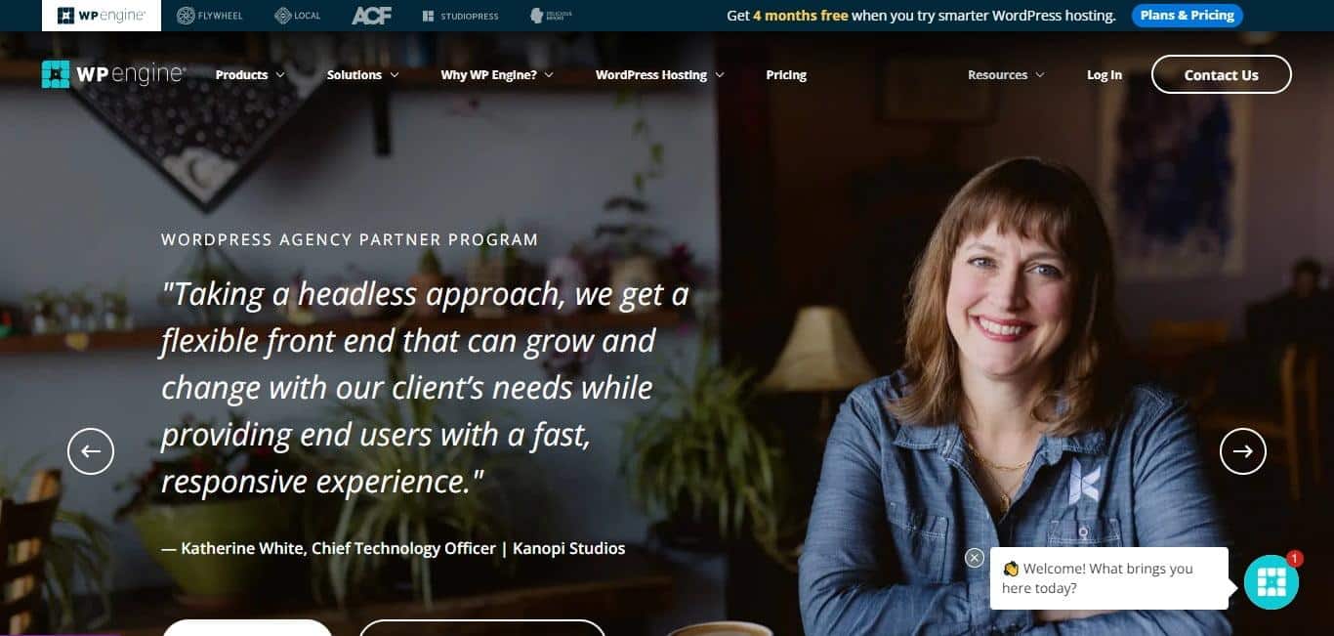The height and width of the screenshot is (636, 1334).
Task: Select the WP Engine tab in the top brand bar
Action: click(x=102, y=16)
